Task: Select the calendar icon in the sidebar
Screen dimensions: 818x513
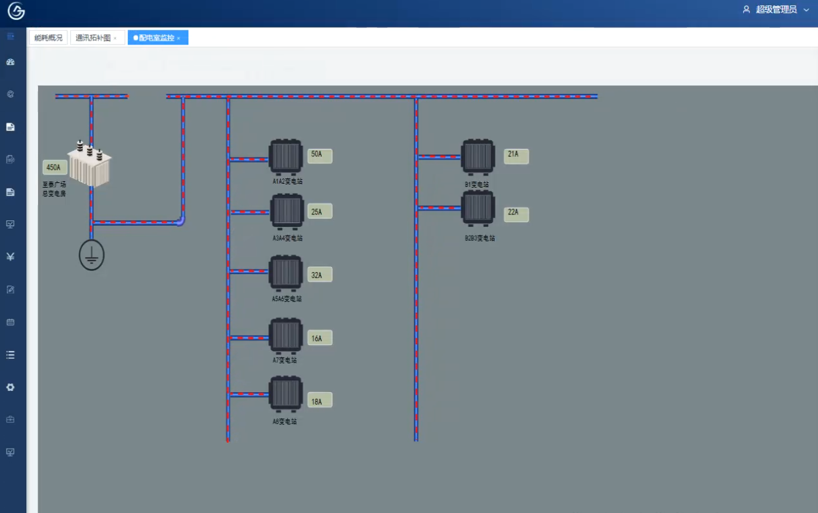Action: pyautogui.click(x=10, y=322)
